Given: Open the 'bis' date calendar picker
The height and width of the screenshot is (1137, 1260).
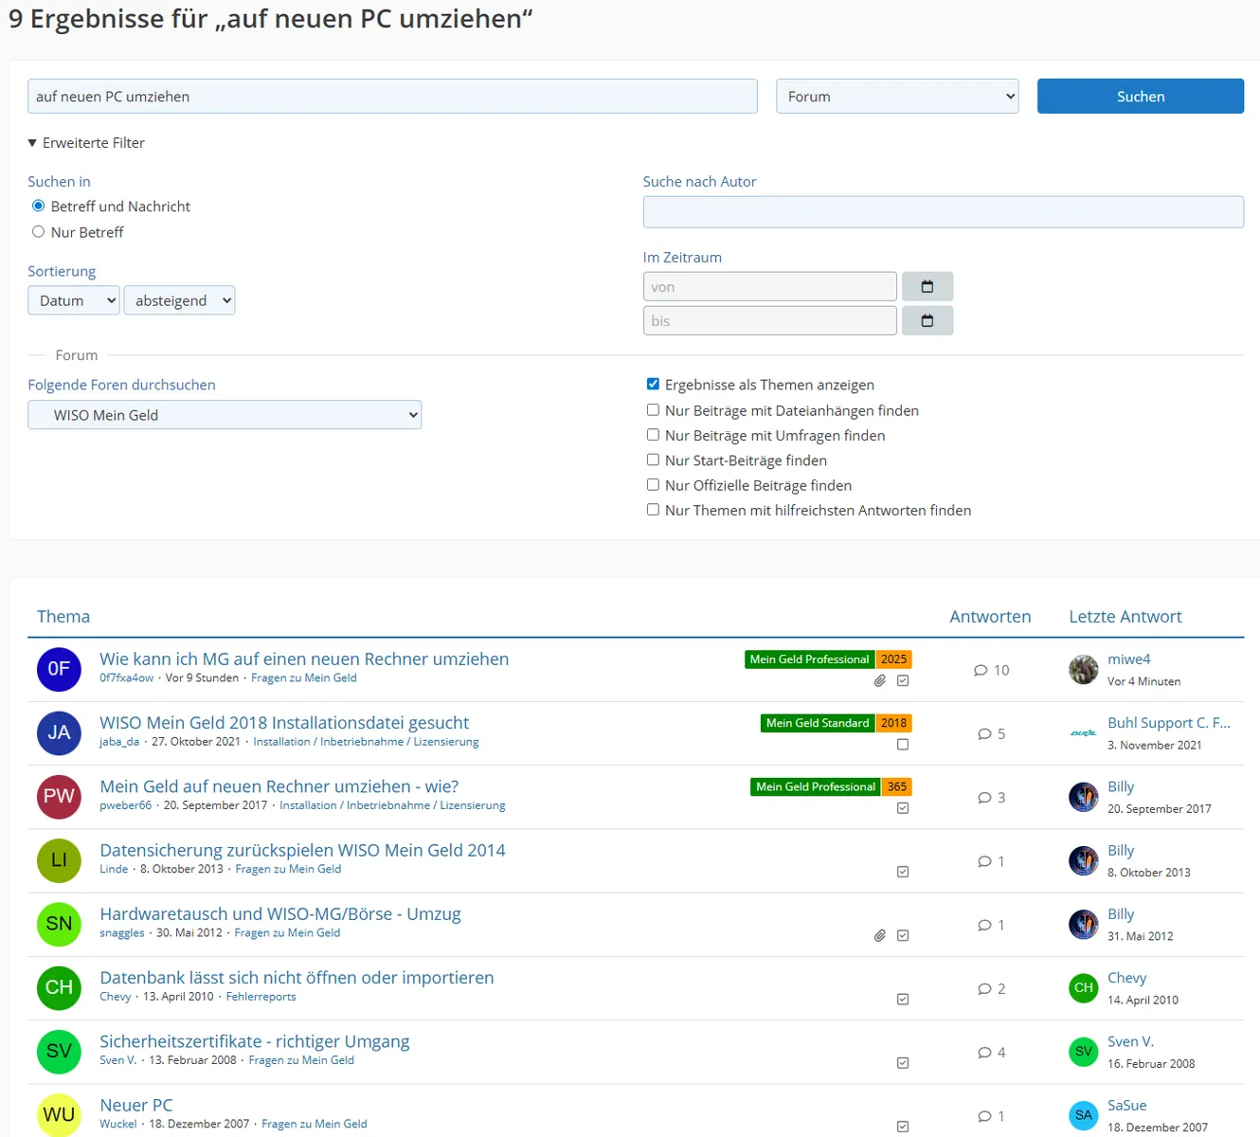Looking at the screenshot, I should coord(927,320).
